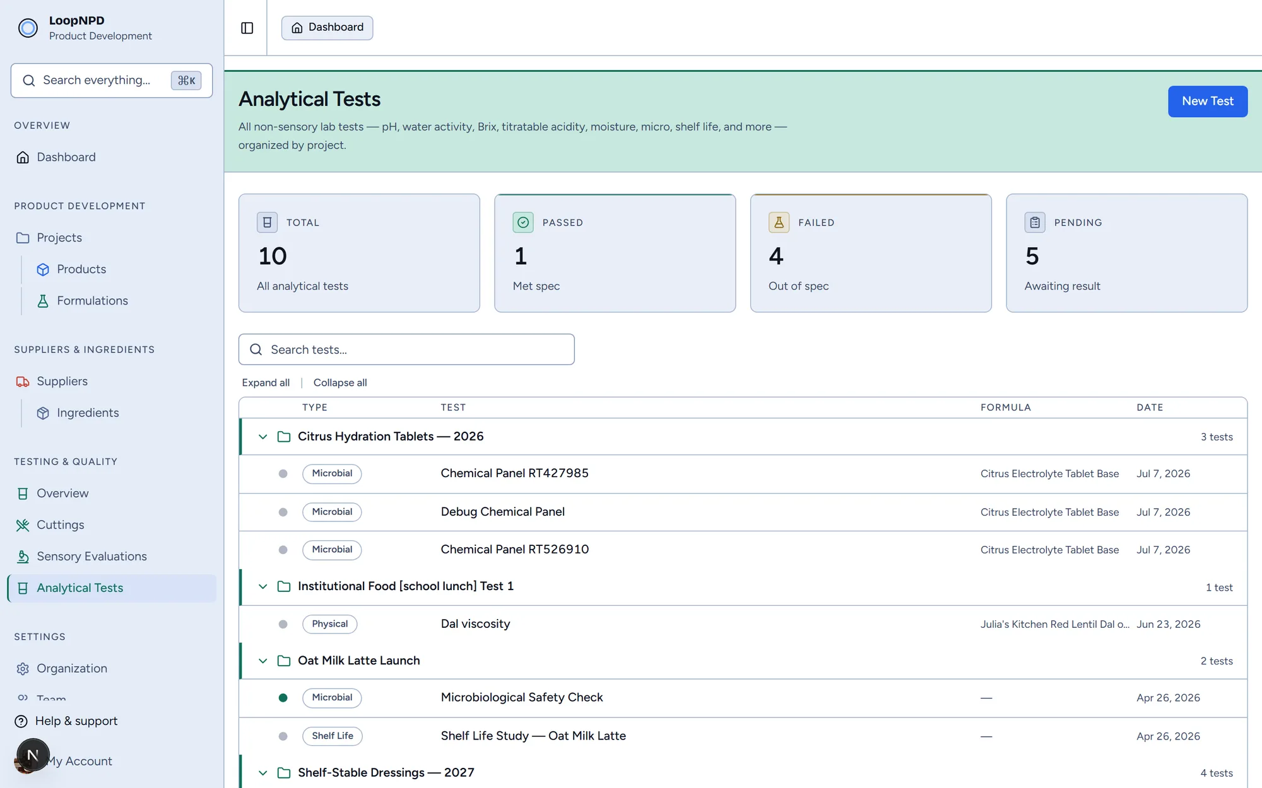Click the Physical type tag on Dal viscosity
The image size is (1262, 788).
[x=329, y=624]
